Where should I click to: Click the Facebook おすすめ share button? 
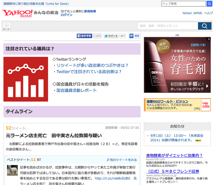[x=85, y=36]
